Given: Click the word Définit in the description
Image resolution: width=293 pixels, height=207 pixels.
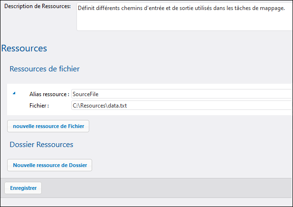Looking at the screenshot, I should coord(87,9).
